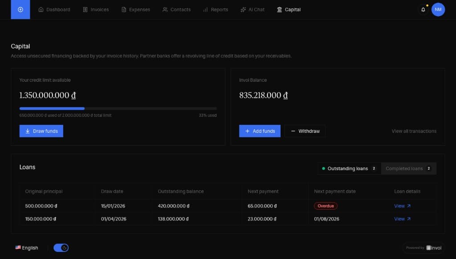View details of the 150.000.000 đ loan
The height and width of the screenshot is (259, 456).
point(402,219)
